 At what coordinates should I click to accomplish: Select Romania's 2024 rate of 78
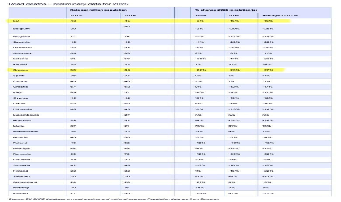pyautogui.click(x=126, y=154)
